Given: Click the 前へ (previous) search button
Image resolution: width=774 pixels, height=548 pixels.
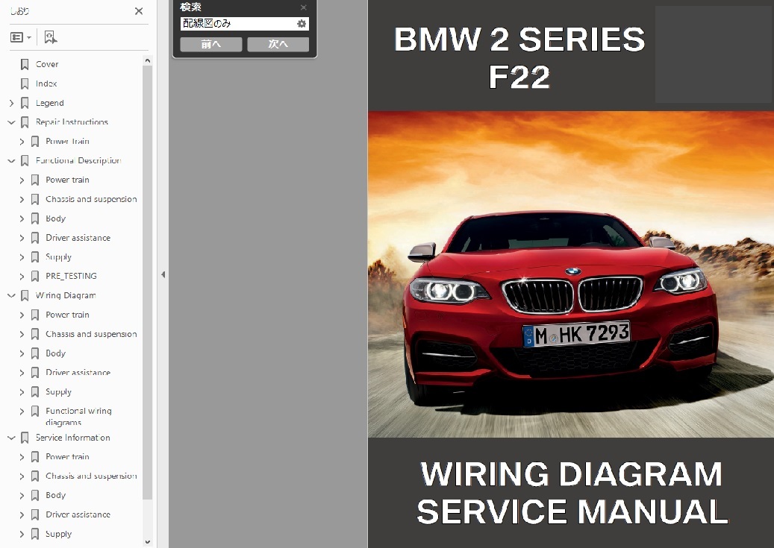Looking at the screenshot, I should pos(211,45).
